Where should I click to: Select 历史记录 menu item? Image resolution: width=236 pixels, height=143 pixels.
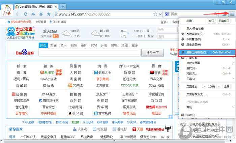(x=207, y=45)
